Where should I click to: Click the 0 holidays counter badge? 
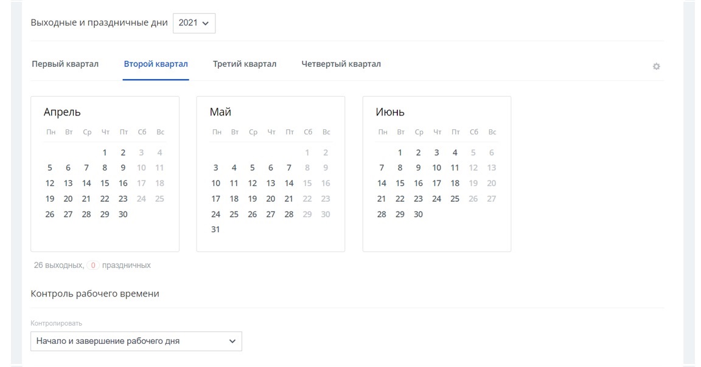tap(93, 266)
